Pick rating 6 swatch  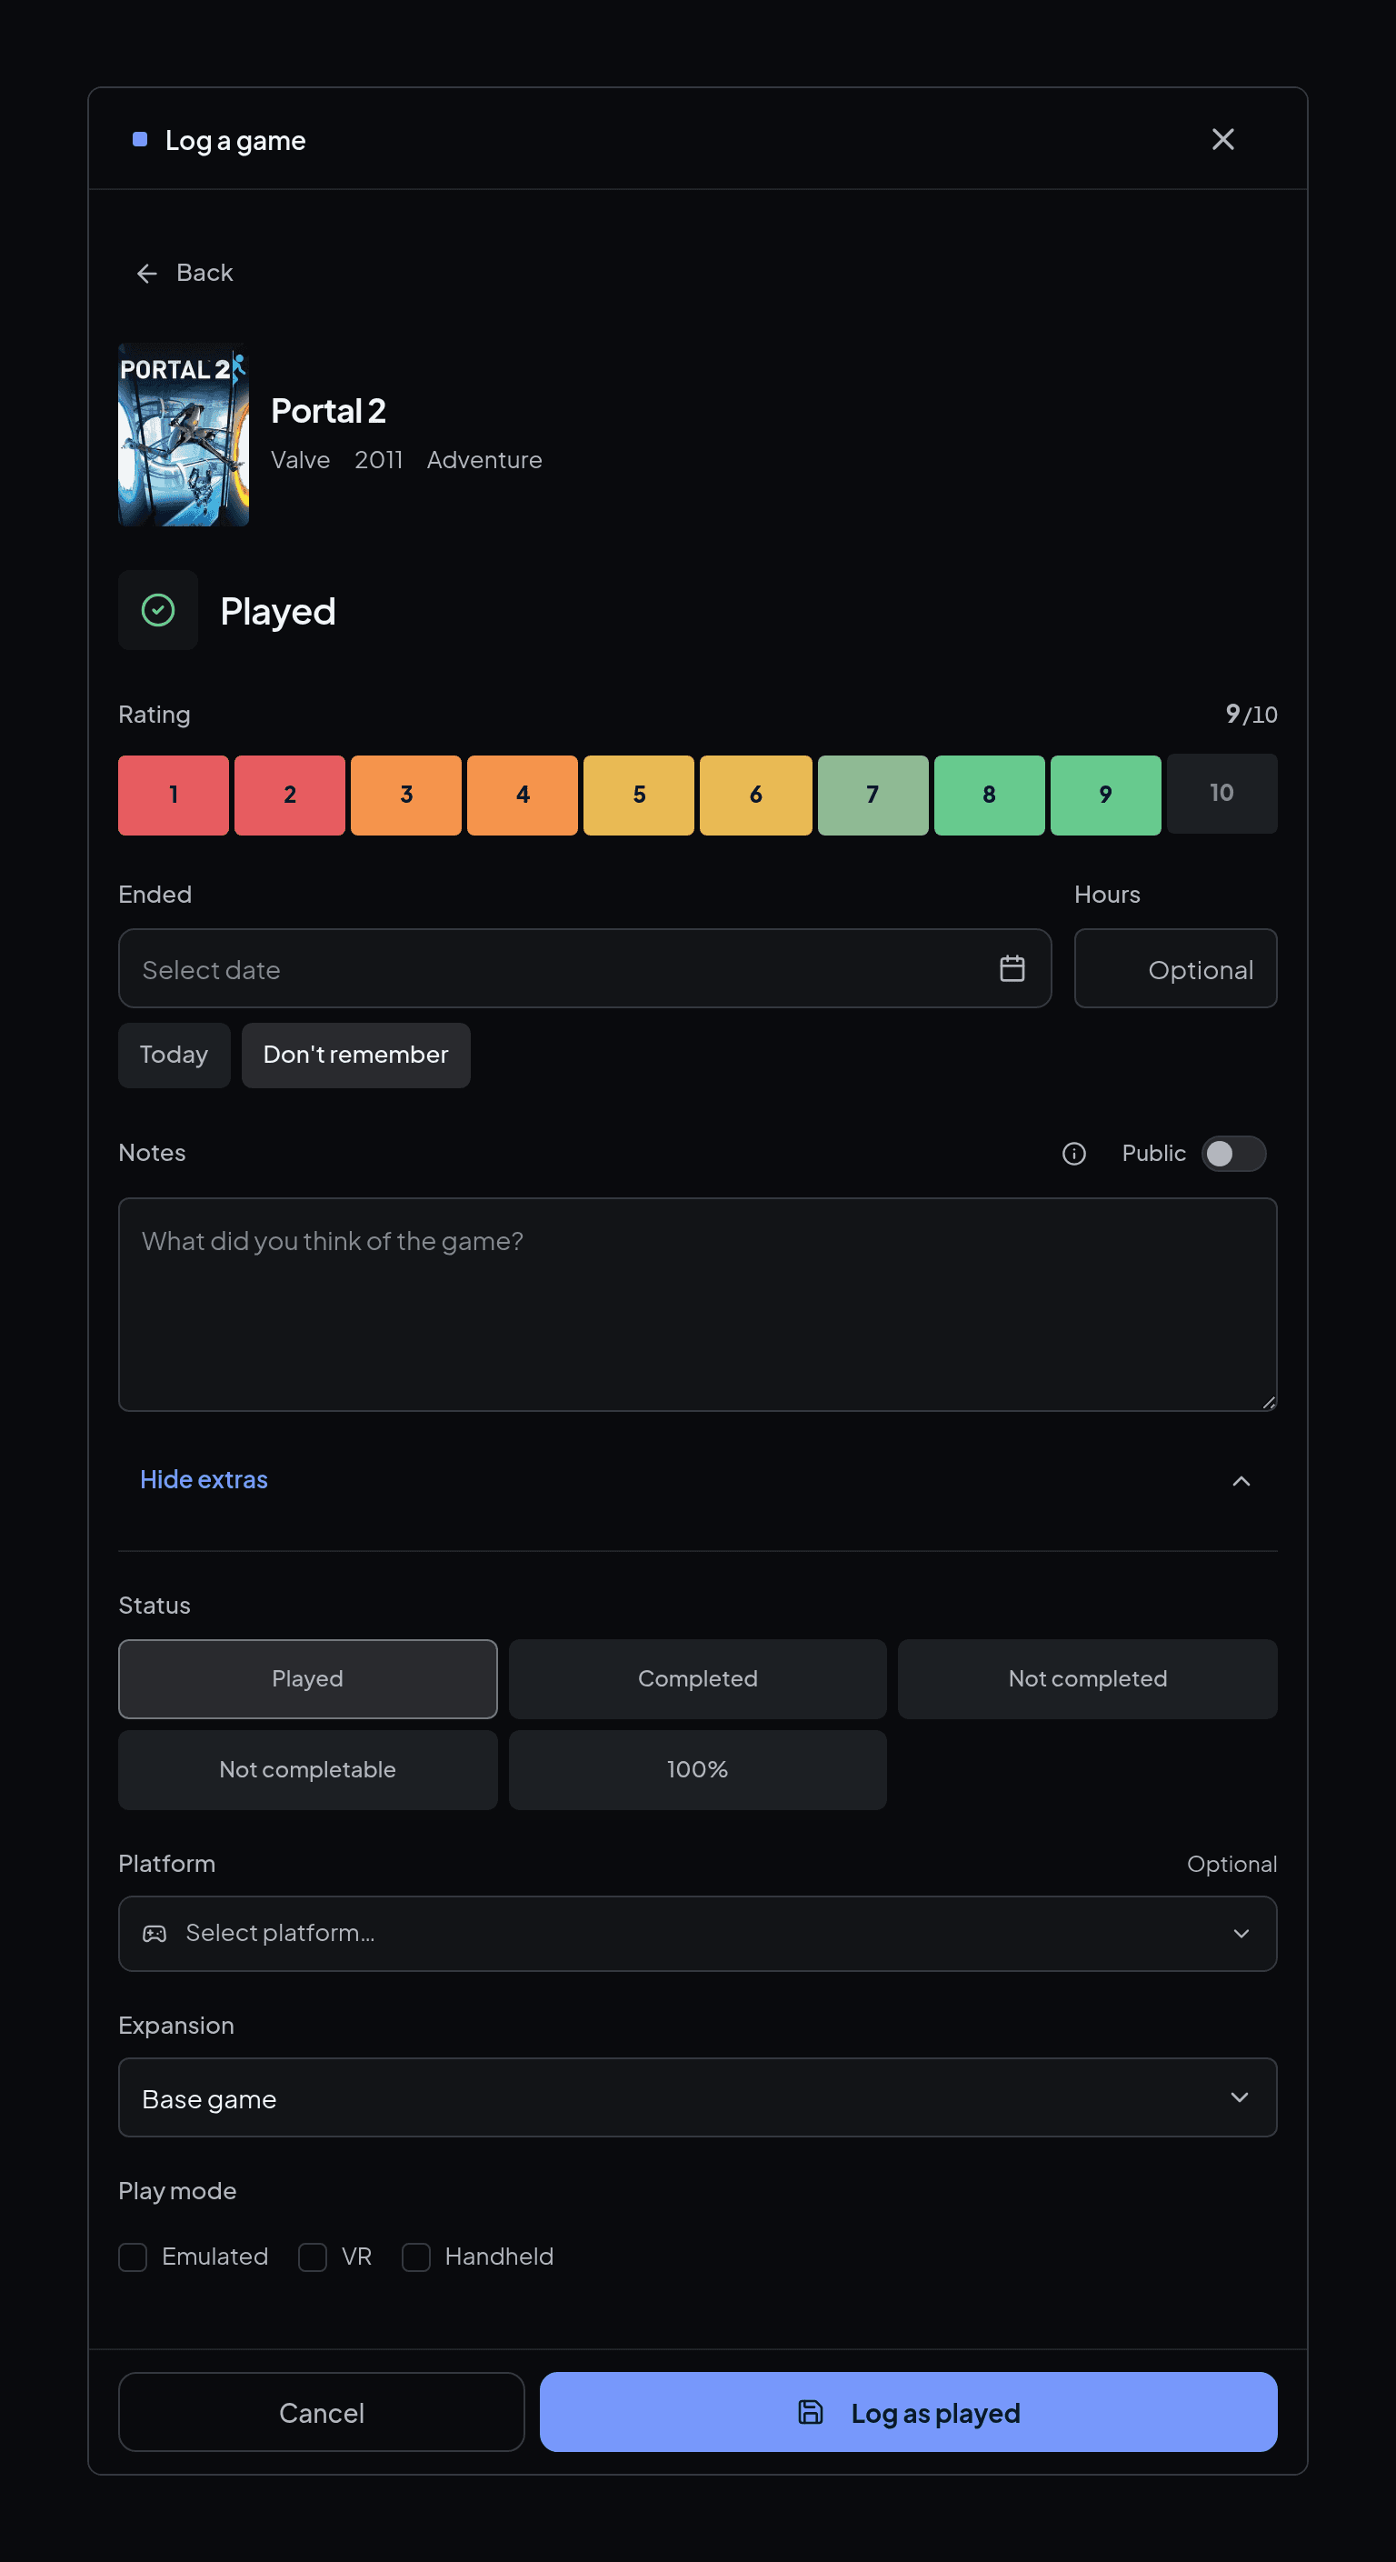point(755,795)
